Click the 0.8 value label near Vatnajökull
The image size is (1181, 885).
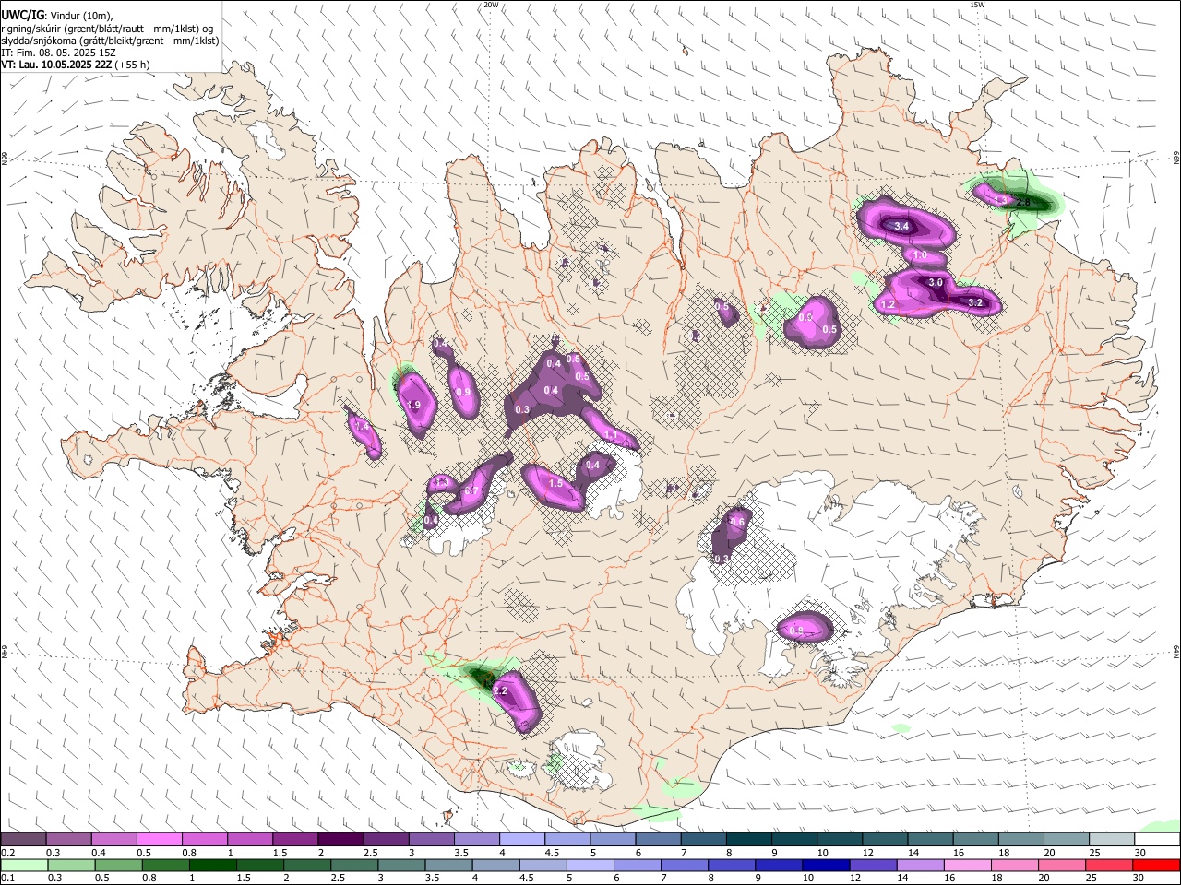[797, 631]
